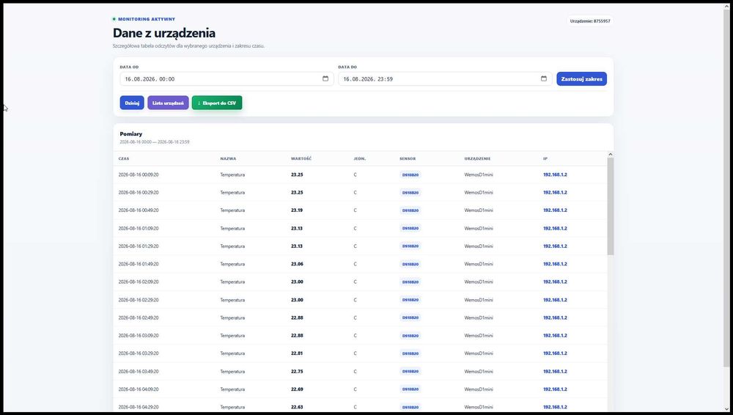733x415 pixels.
Task: Click table scrollbar up arrow
Action: 611,155
